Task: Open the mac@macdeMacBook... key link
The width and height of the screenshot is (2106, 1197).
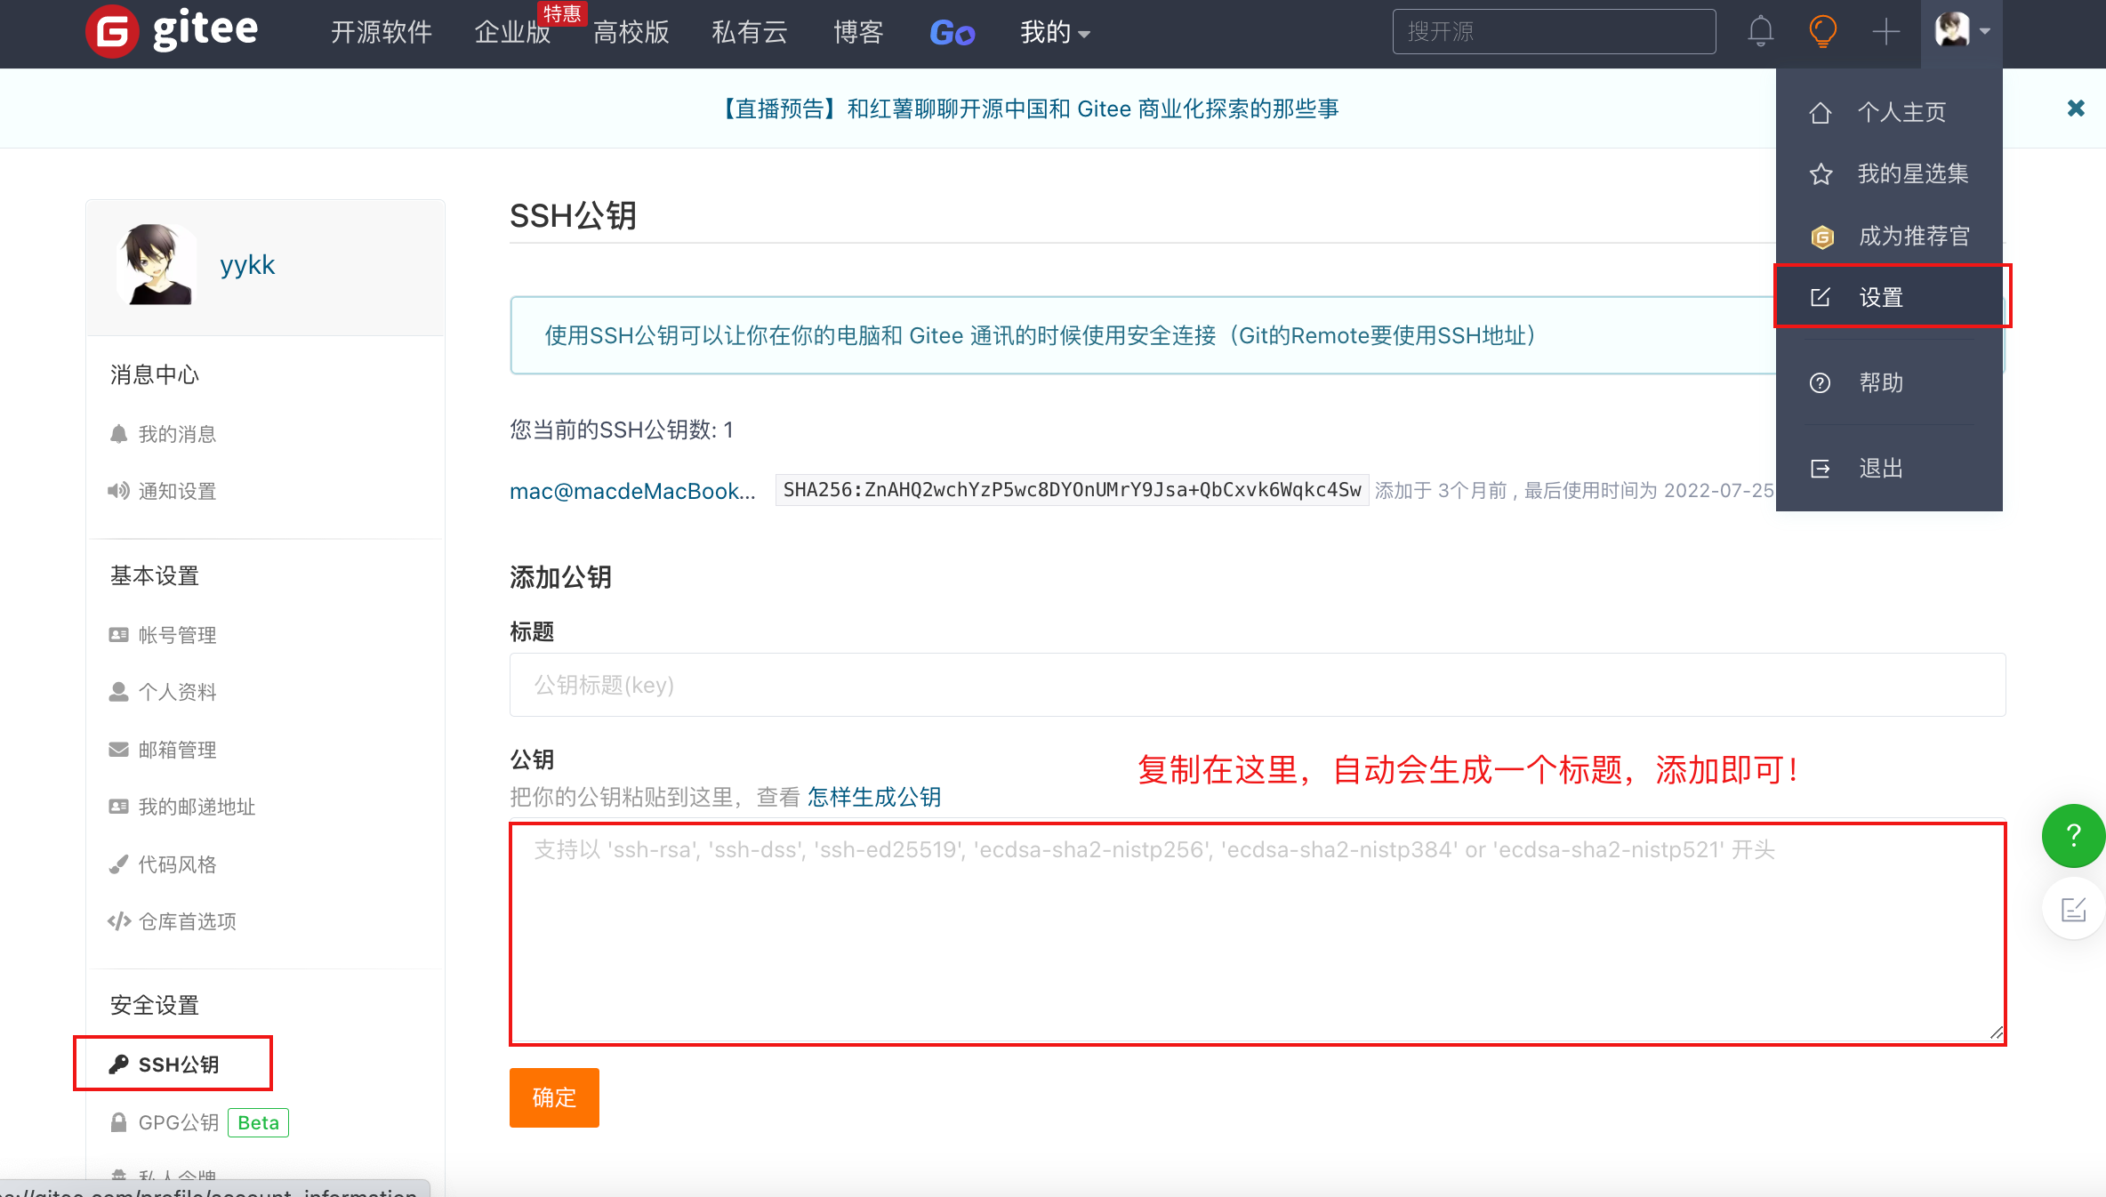Action: (x=632, y=491)
